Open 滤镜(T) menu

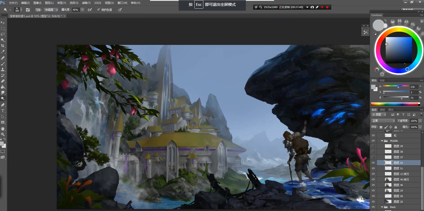[86, 3]
